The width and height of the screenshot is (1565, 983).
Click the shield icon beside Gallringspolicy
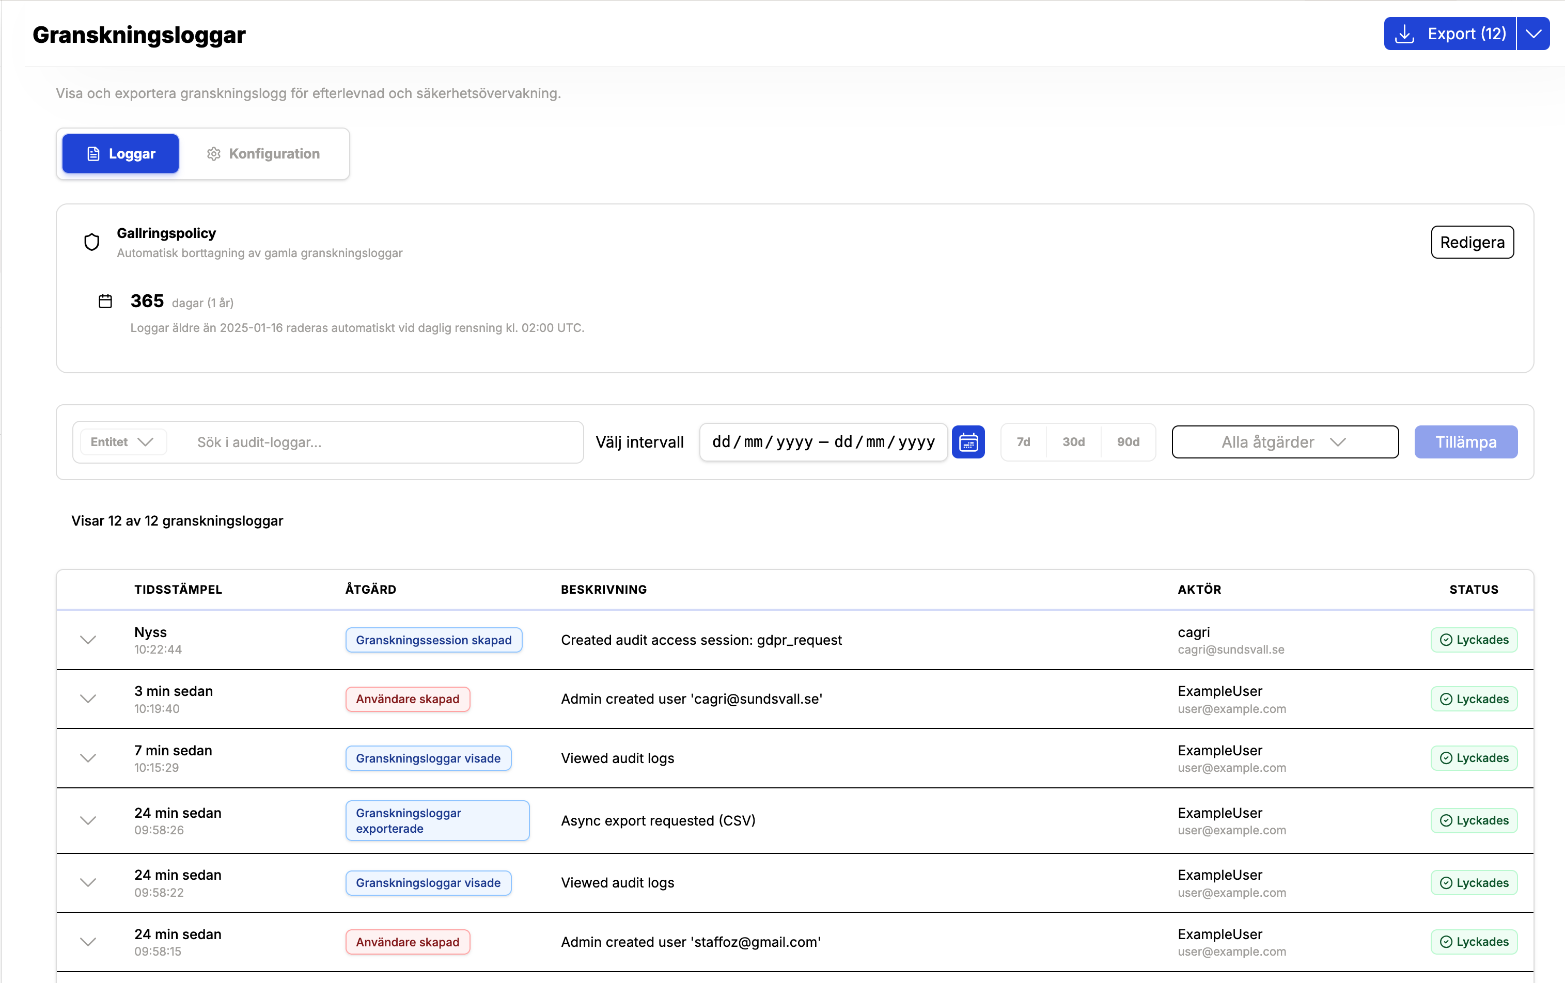coord(91,242)
